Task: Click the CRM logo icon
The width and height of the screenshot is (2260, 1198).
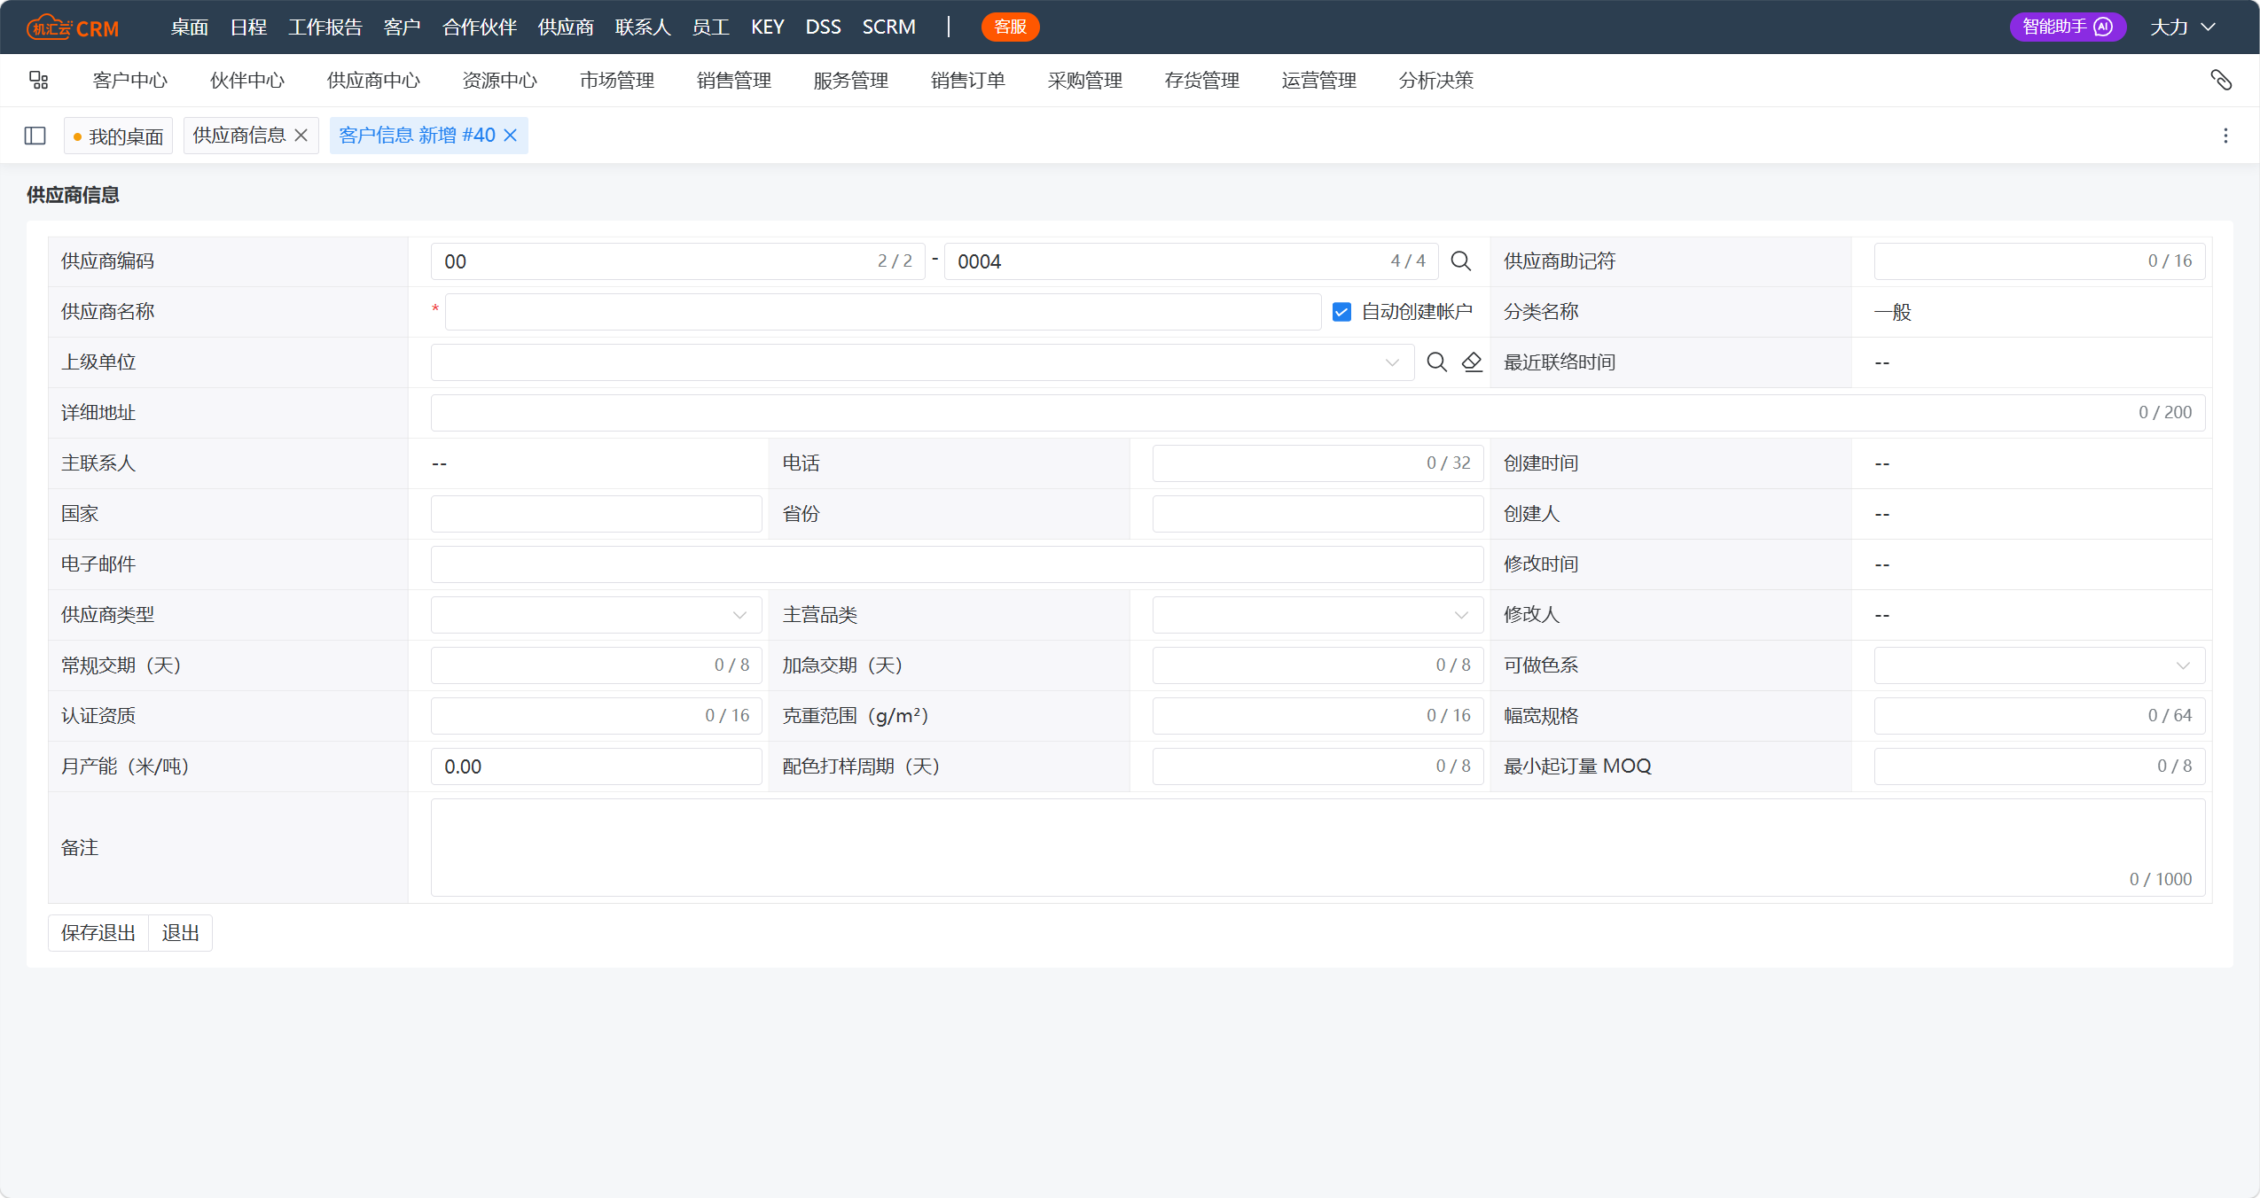Action: (x=73, y=27)
